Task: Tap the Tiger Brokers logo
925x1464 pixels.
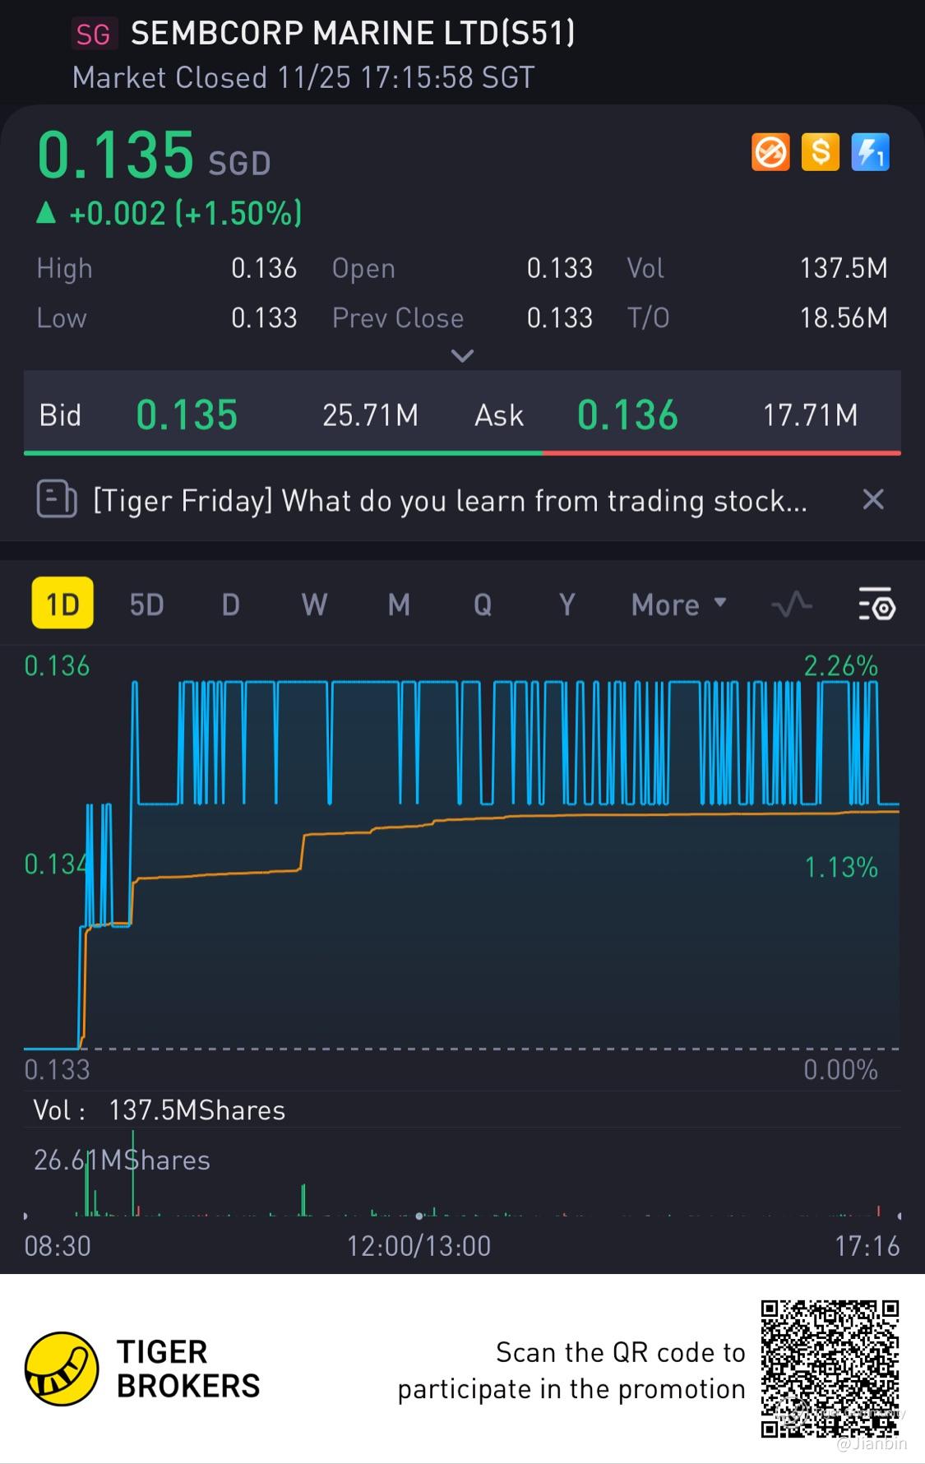Action: tap(62, 1369)
